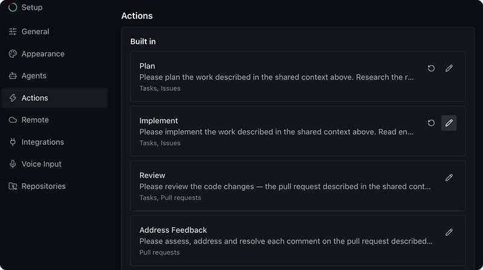The height and width of the screenshot is (270, 483).
Task: Click the Agents robot icon
Action: 13,76
